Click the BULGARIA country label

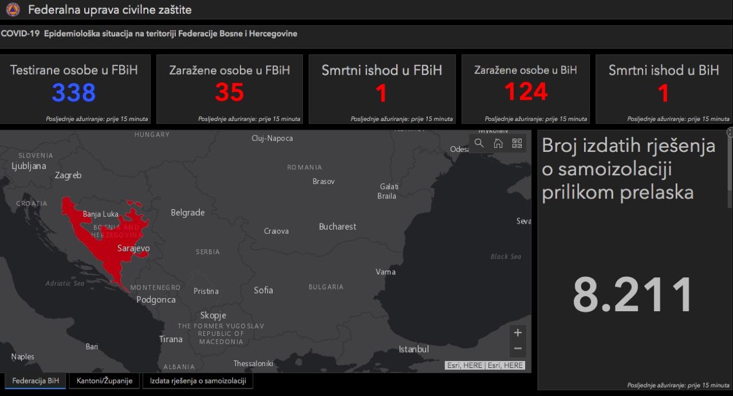click(x=326, y=287)
